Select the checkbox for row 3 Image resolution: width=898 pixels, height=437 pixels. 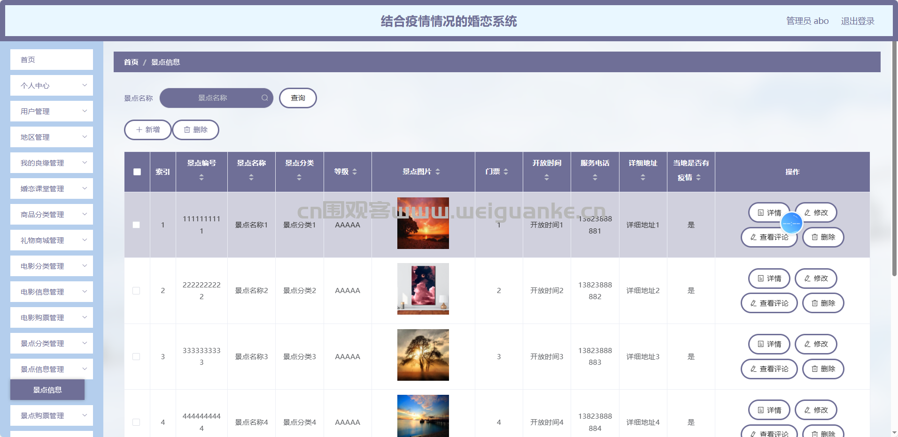136,357
